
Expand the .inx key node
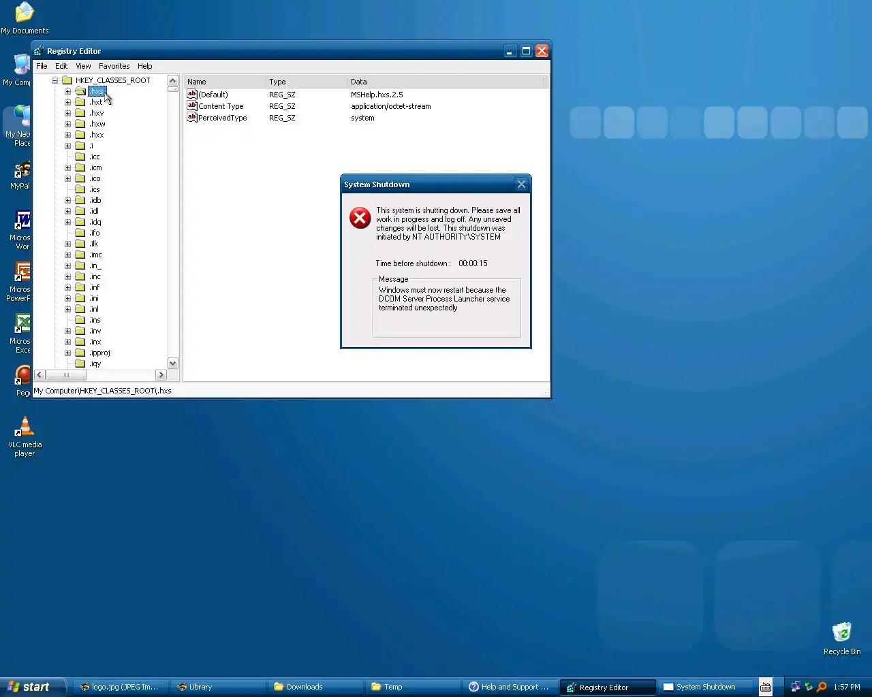67,342
